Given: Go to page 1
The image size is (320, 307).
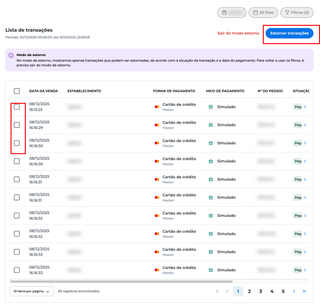Looking at the screenshot, I should 238,291.
